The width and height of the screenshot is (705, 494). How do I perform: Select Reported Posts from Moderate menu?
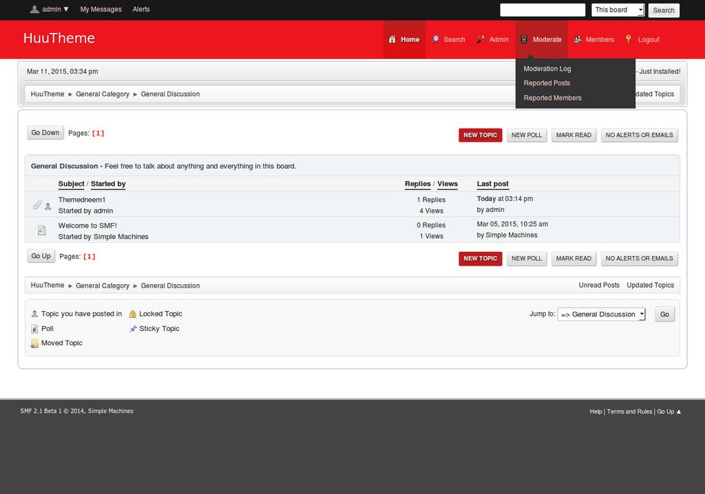tap(547, 83)
